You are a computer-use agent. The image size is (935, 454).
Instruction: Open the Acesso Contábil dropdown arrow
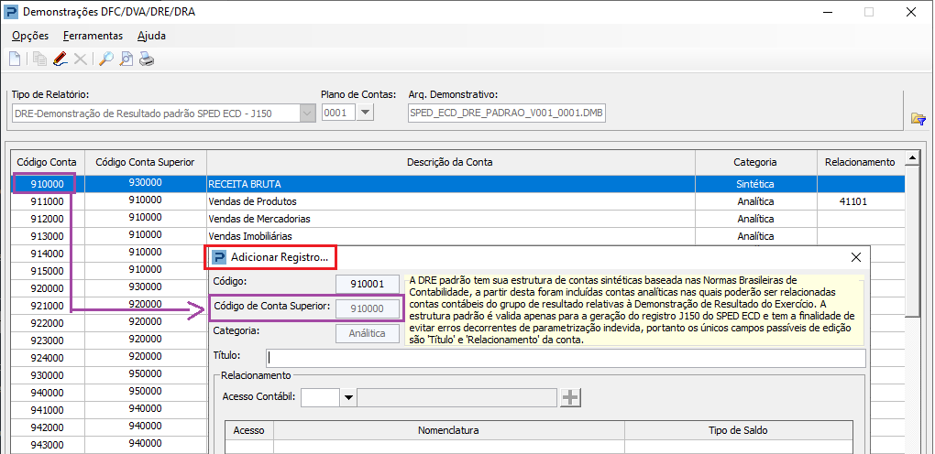point(348,397)
